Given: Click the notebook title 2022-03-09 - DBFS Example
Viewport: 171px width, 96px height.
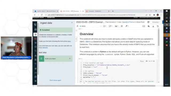Looking at the screenshot, I should coord(90,22).
